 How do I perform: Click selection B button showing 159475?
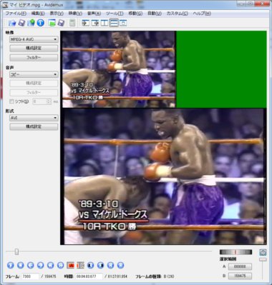[240, 276]
